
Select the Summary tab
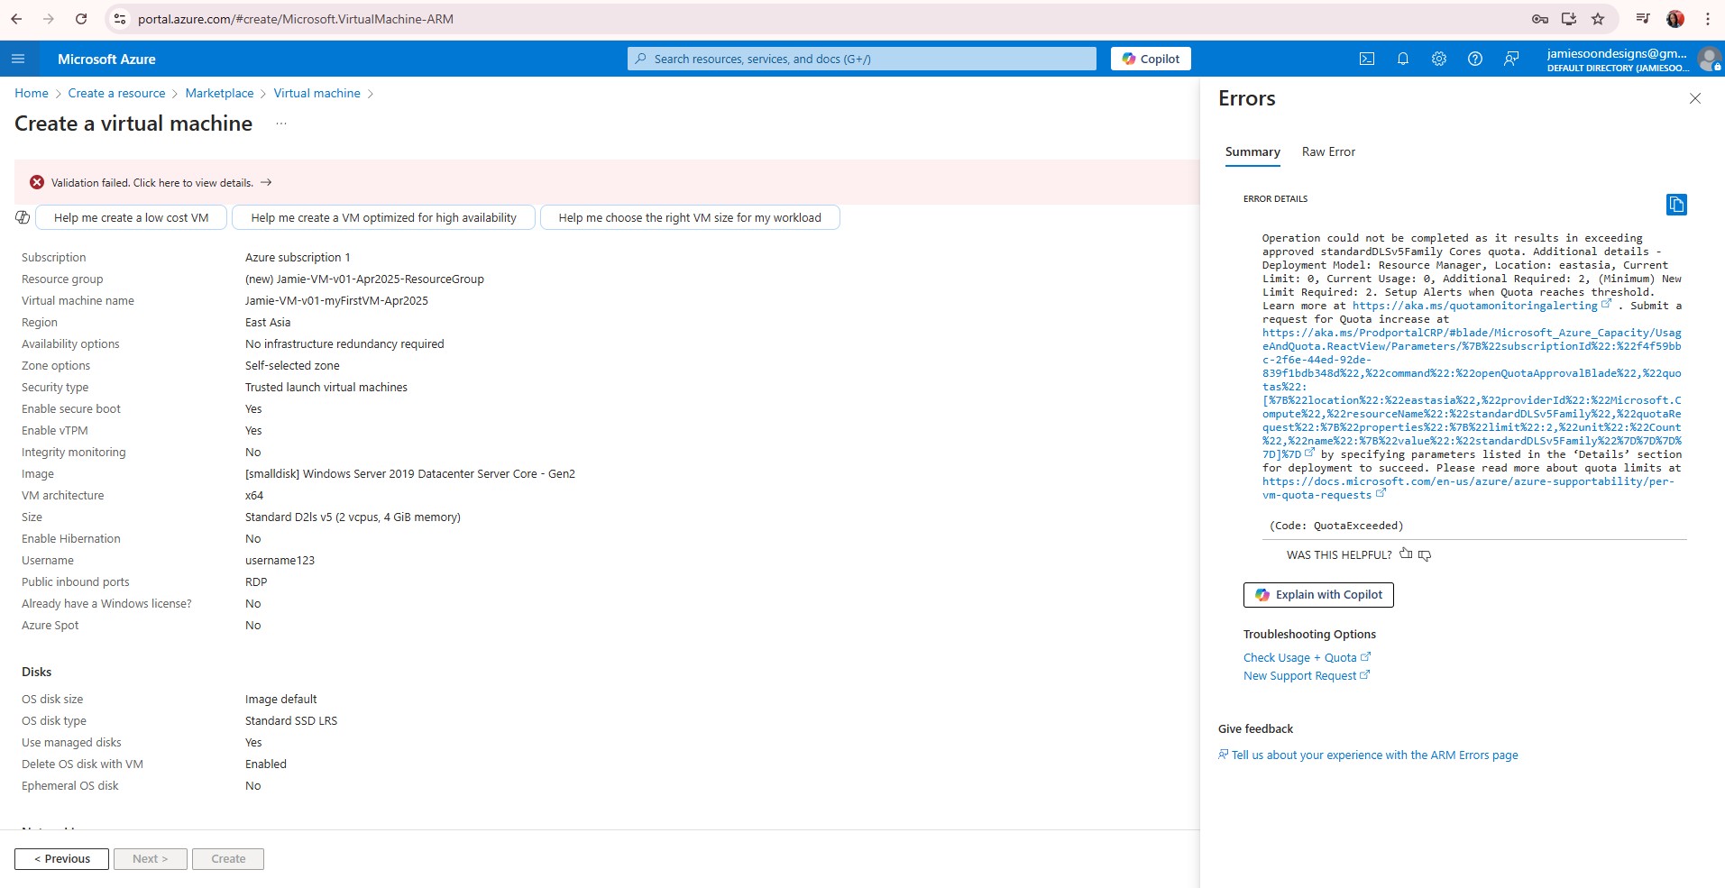click(1252, 152)
